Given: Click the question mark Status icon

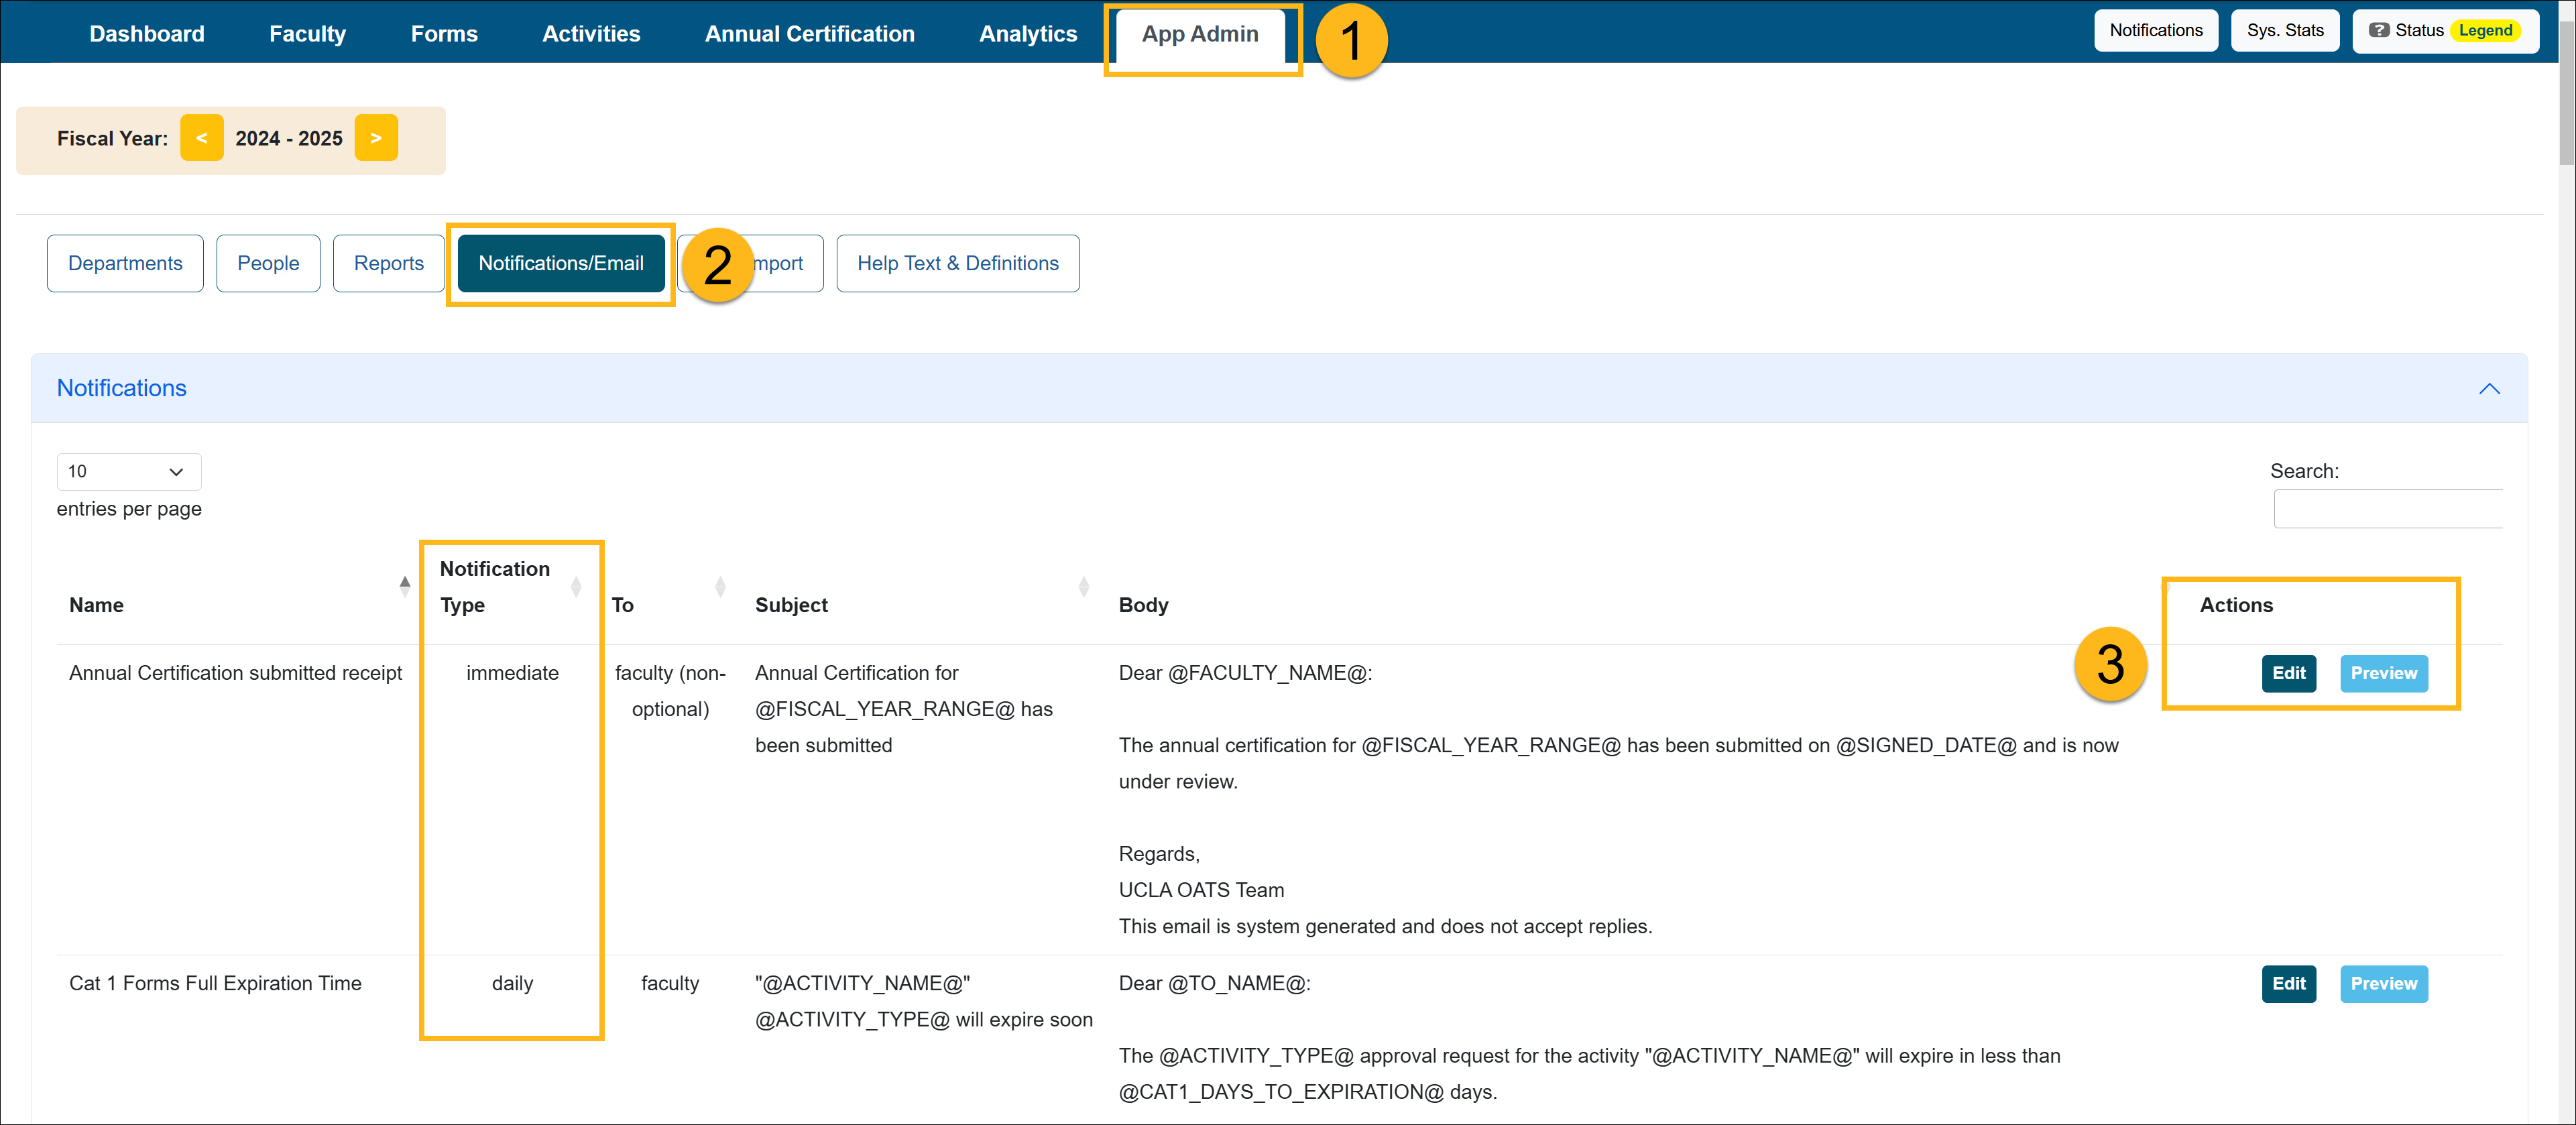Looking at the screenshot, I should [x=2379, y=31].
